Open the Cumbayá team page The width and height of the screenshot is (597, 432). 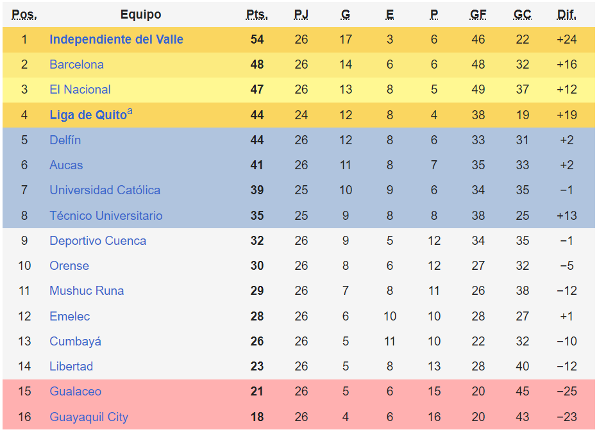75,342
